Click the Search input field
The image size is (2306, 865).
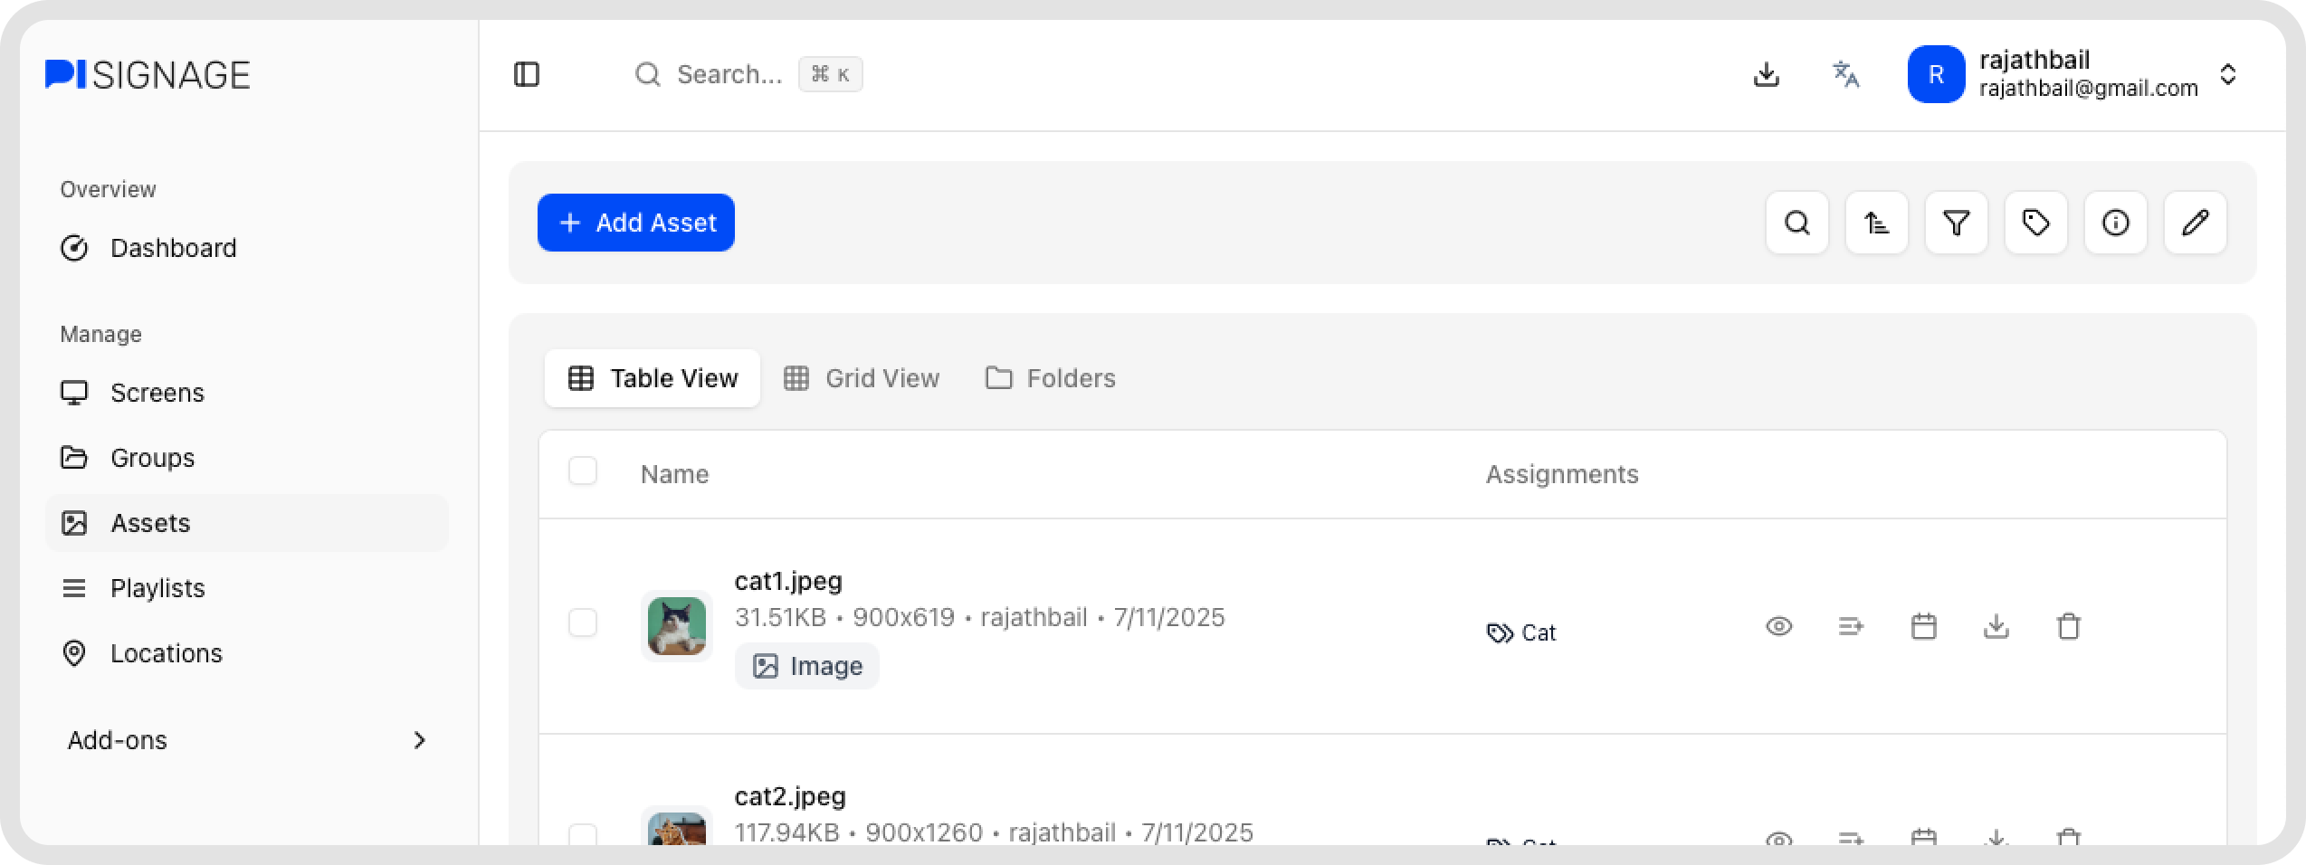pyautogui.click(x=729, y=74)
